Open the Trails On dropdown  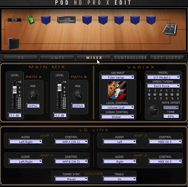point(119,179)
